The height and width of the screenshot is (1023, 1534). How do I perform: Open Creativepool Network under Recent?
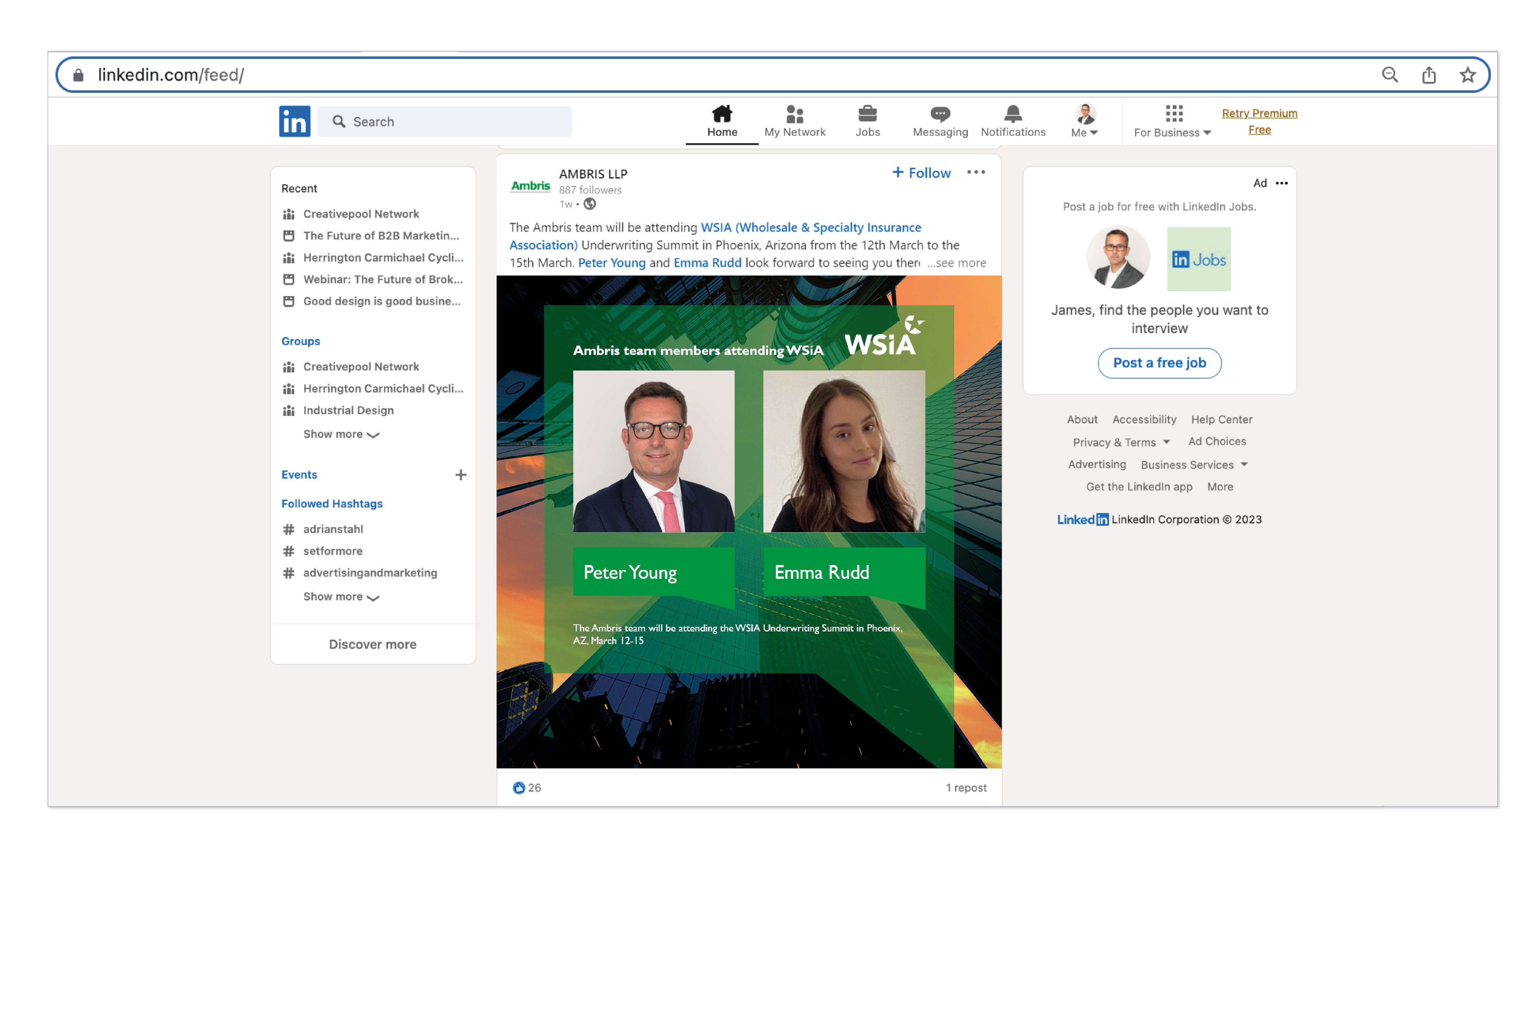(x=361, y=214)
